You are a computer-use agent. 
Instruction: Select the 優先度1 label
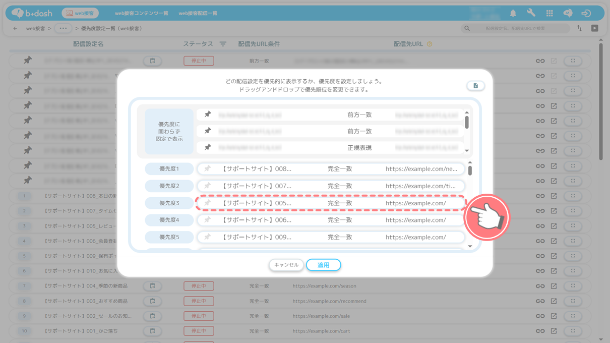169,169
